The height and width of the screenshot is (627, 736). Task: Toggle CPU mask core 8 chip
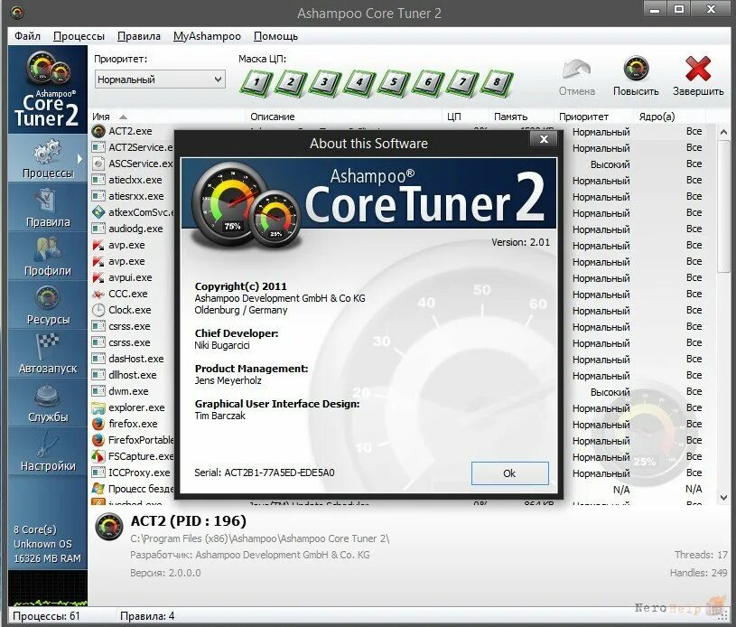point(497,83)
